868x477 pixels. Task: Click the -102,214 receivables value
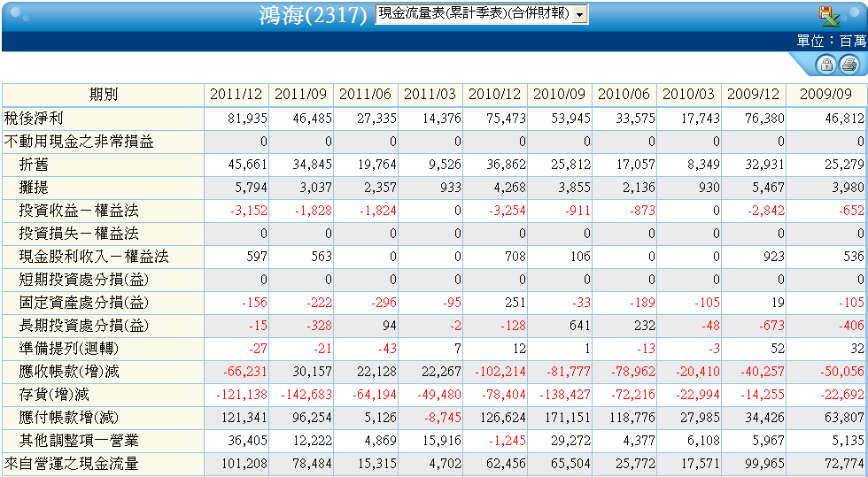[x=500, y=372]
